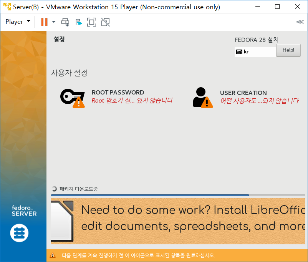
Task: Click the '사용자 설정' section label
Action: point(69,73)
